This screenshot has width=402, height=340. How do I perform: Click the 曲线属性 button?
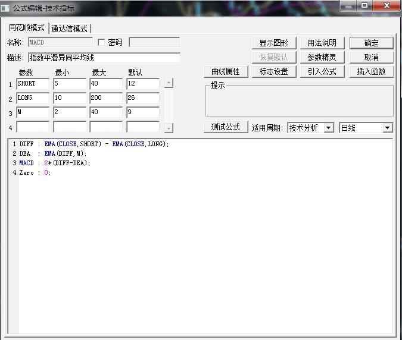pos(225,71)
